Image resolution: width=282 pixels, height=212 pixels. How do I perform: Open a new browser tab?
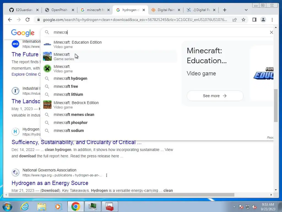tap(225, 10)
